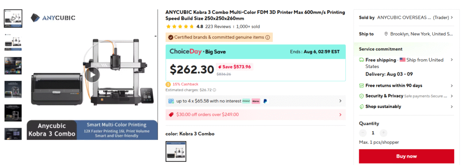The height and width of the screenshot is (165, 461).
Task: Expand the Sold by ANYCUBIC OVERSEAS seller details
Action: 406,18
